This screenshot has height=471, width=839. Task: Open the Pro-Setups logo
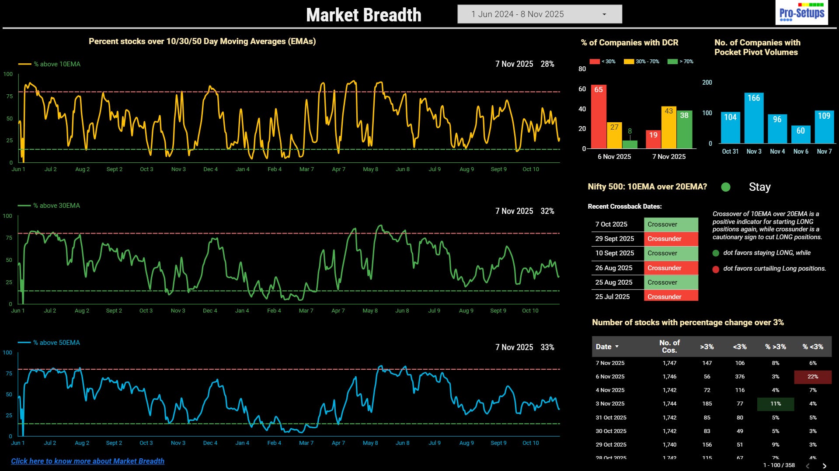pyautogui.click(x=801, y=13)
